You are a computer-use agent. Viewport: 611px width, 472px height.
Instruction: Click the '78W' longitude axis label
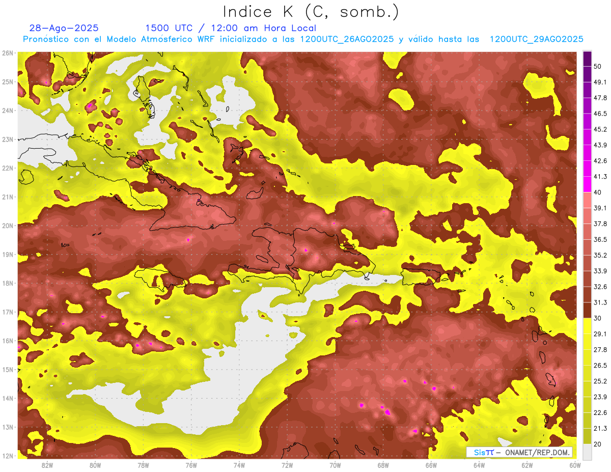click(143, 465)
